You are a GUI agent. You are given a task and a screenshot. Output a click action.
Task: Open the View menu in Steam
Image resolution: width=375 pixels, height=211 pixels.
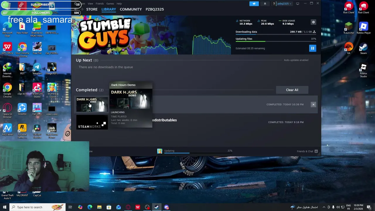click(90, 4)
